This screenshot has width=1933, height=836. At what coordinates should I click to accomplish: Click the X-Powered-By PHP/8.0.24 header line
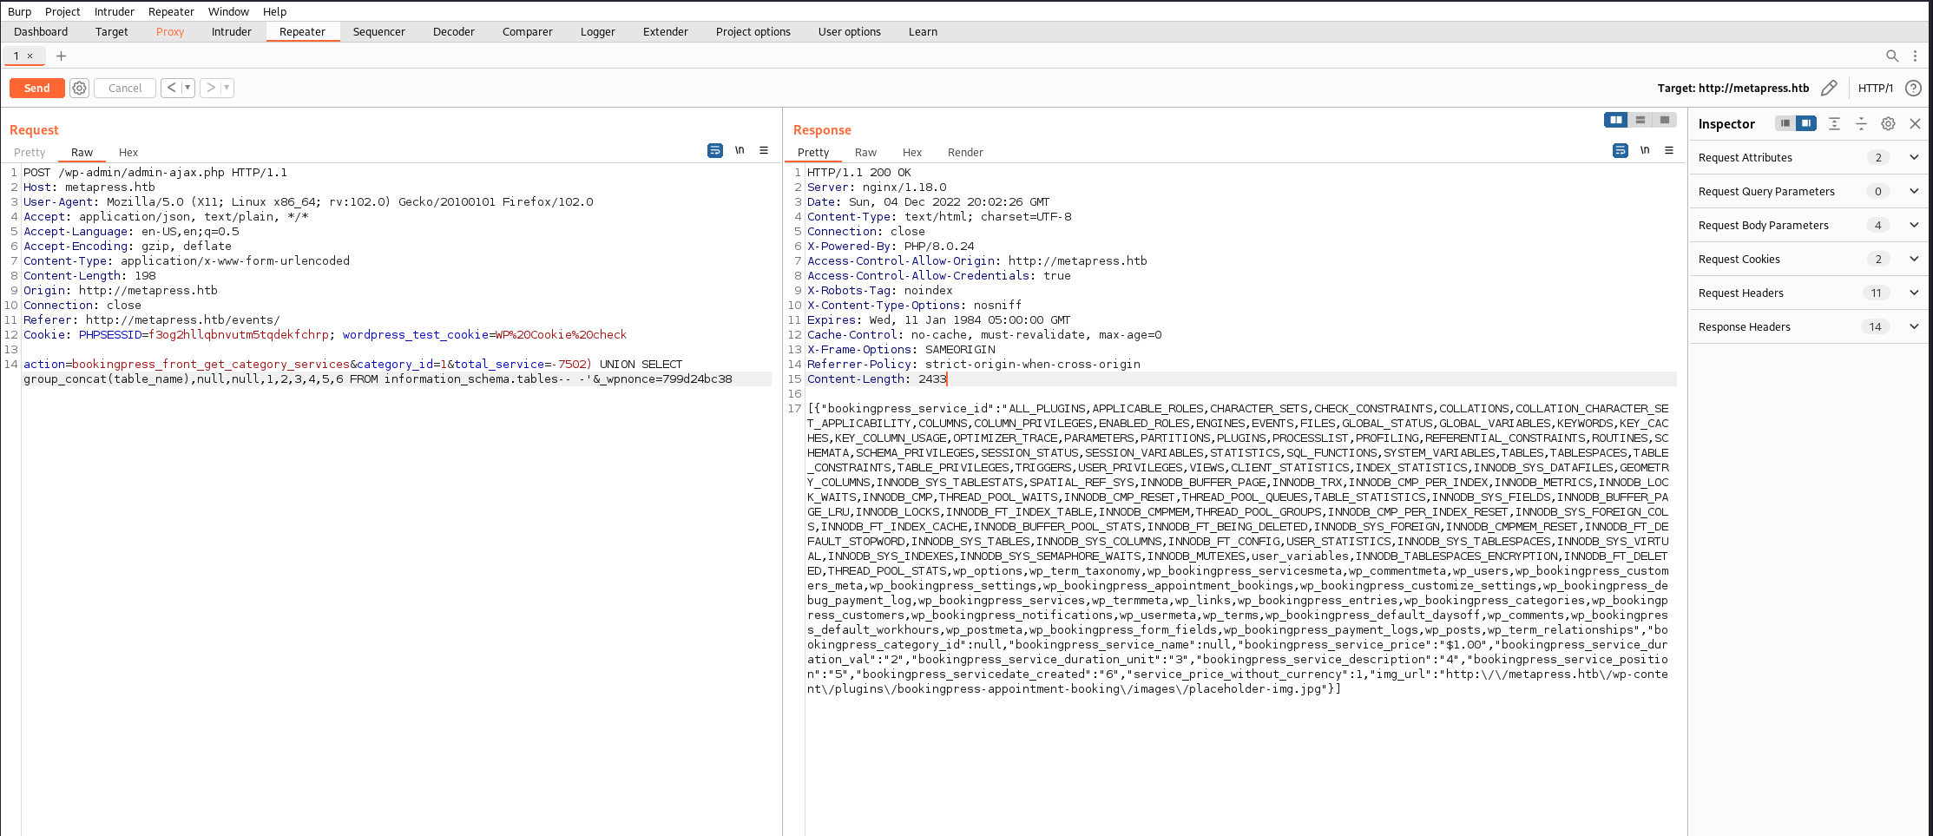click(x=891, y=246)
